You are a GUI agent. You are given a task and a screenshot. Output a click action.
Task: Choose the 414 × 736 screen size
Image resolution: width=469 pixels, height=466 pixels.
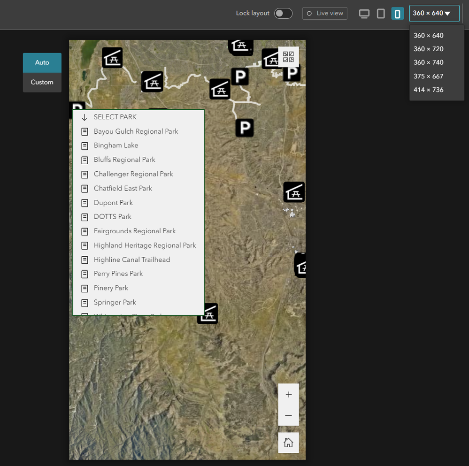tap(428, 90)
